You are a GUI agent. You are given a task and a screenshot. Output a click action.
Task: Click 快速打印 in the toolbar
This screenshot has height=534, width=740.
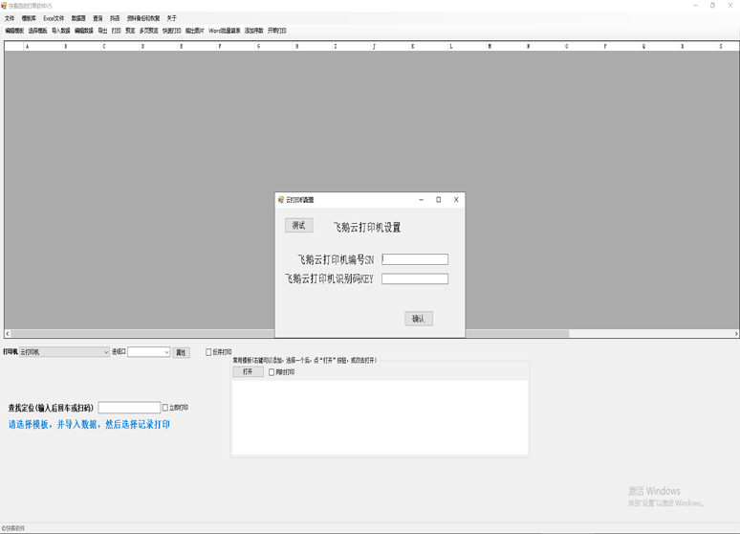point(171,31)
